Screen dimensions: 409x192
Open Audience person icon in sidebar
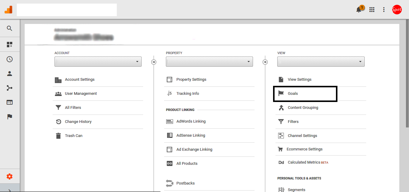point(10,74)
